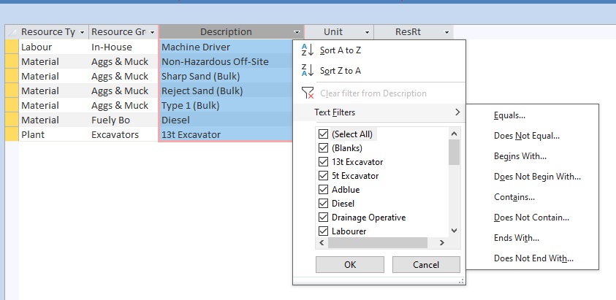
Task: Open the Resource Type column dropdown arrow
Action: coord(83,32)
